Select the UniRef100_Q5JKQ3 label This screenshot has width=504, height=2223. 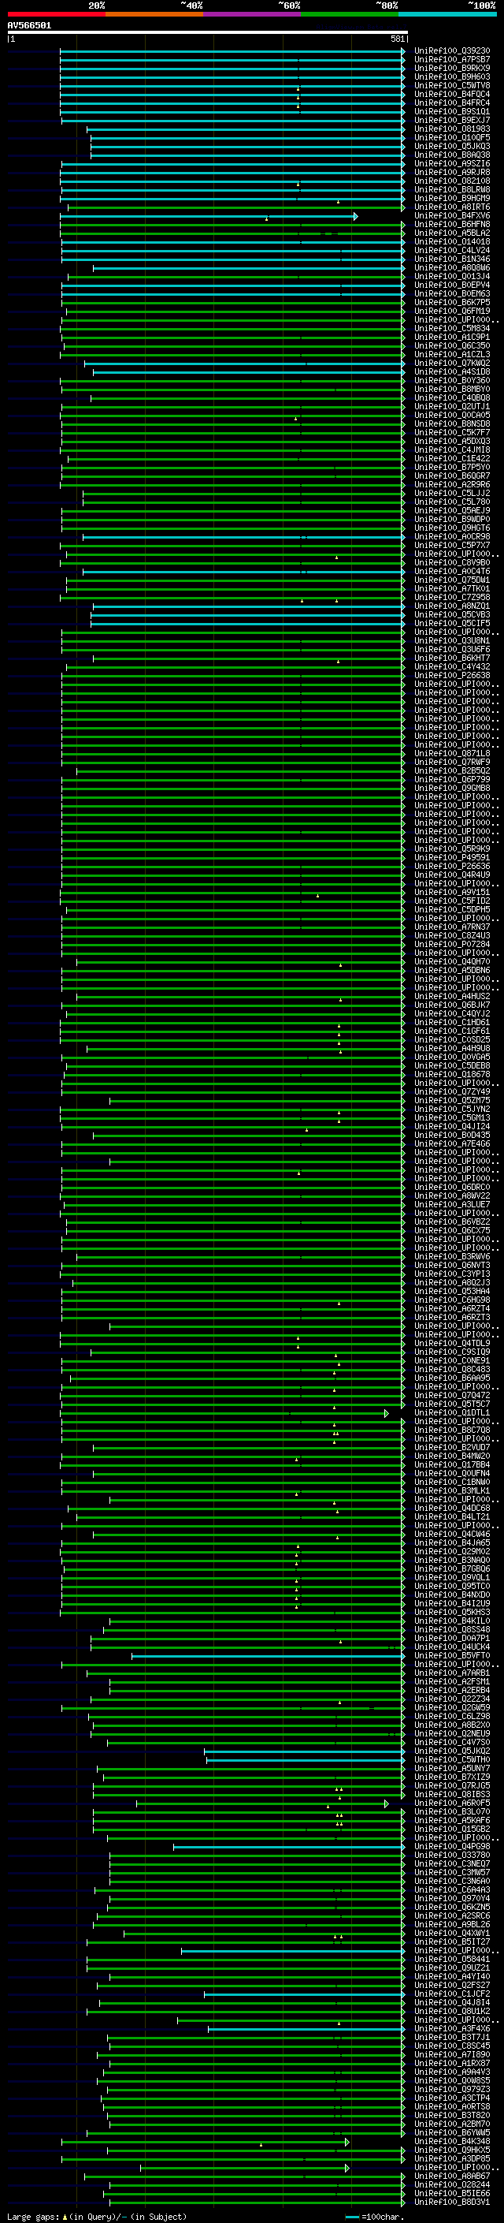tap(452, 146)
